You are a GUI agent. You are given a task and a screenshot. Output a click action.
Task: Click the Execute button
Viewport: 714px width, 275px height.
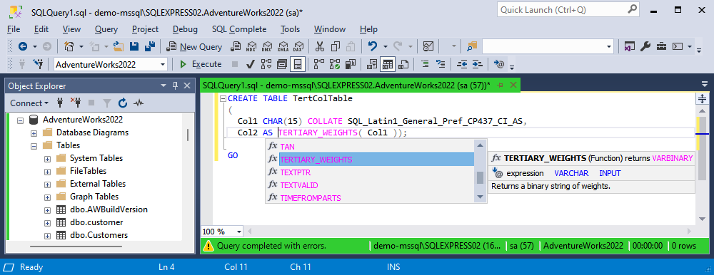pyautogui.click(x=201, y=64)
